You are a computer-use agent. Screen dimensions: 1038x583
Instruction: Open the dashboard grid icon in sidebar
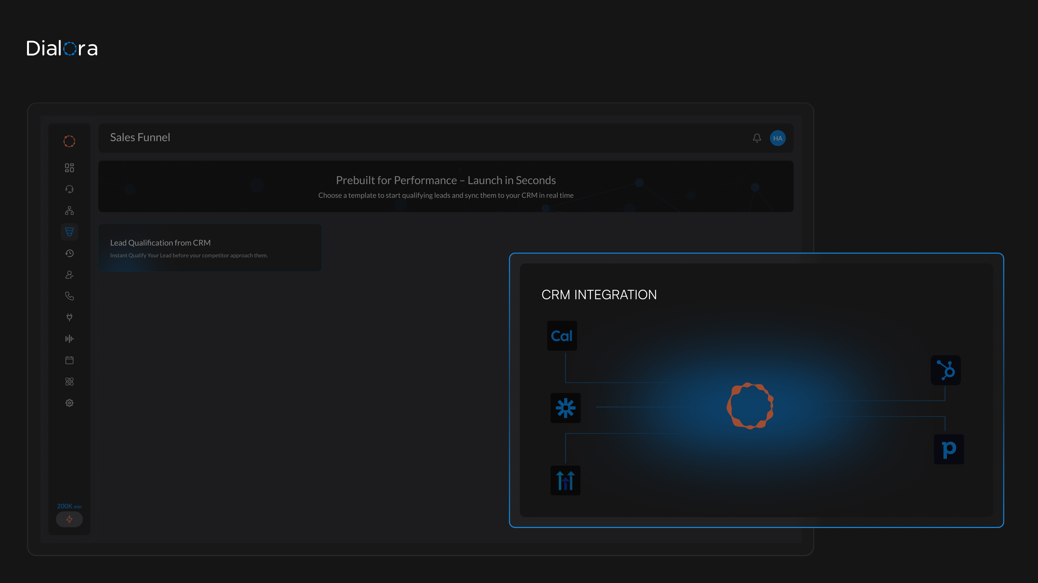point(69,168)
